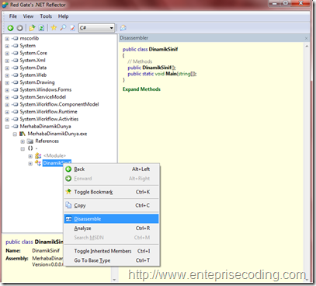Click the Forward toolbar arrow
Image resolution: width=316 pixels, height=286 pixels.
pyautogui.click(x=19, y=28)
